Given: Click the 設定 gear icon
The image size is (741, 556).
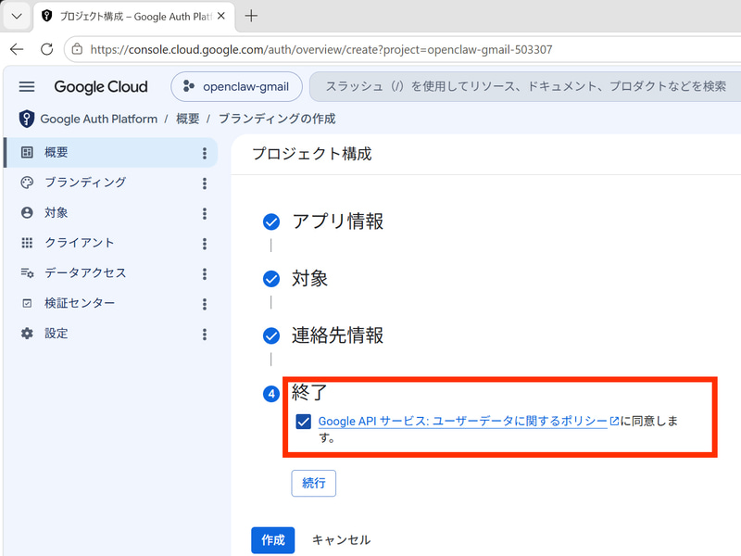Looking at the screenshot, I should 27,334.
